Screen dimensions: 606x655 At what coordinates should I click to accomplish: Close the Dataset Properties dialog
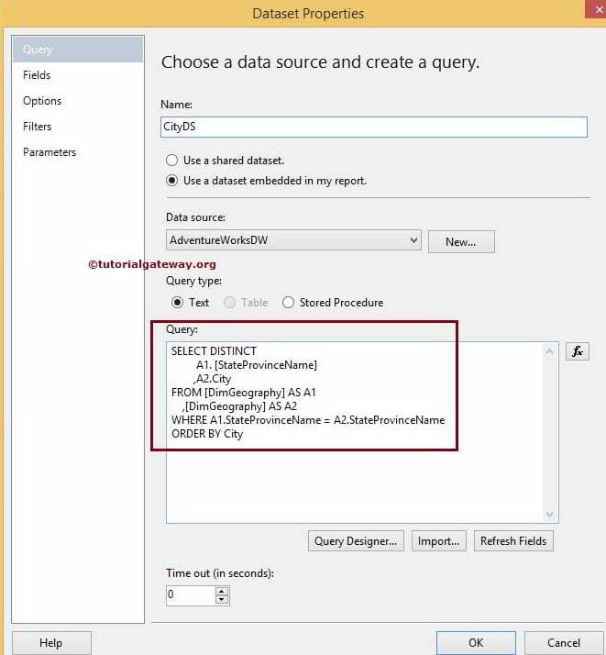(597, 9)
